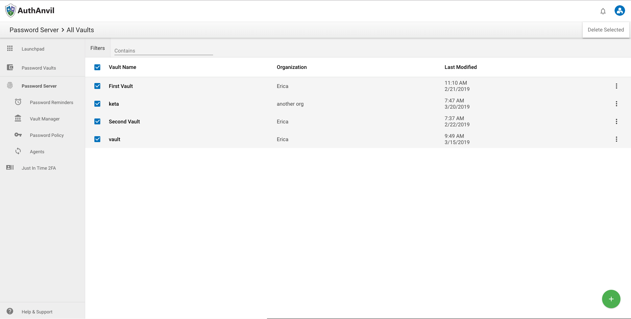Open Password Policy settings

(x=47, y=135)
